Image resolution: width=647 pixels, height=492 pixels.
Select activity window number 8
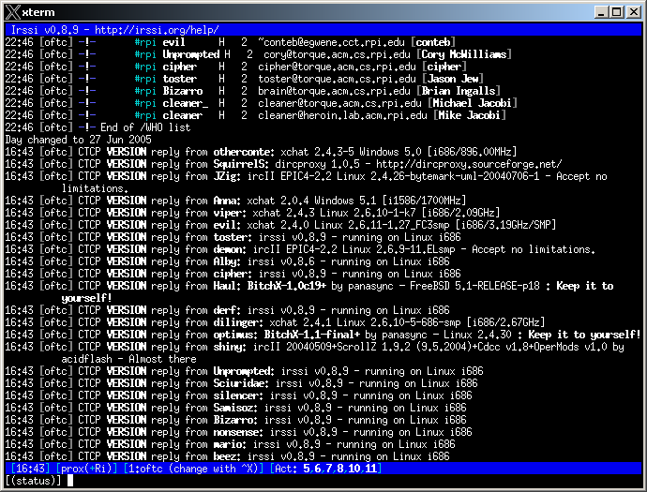(x=340, y=469)
